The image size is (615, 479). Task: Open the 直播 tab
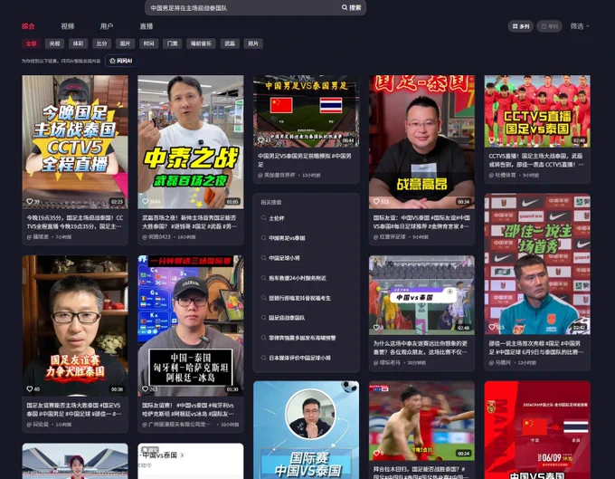[x=147, y=26]
